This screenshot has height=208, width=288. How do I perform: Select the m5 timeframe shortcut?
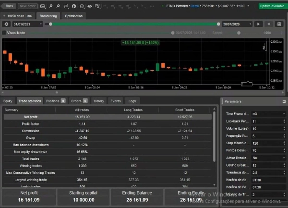coord(113,6)
